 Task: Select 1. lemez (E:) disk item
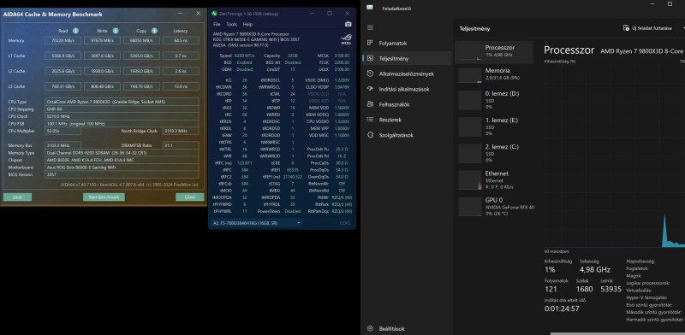click(494, 126)
